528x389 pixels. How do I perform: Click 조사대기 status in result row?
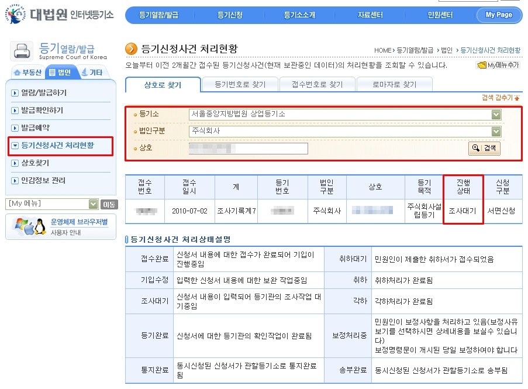coord(463,211)
